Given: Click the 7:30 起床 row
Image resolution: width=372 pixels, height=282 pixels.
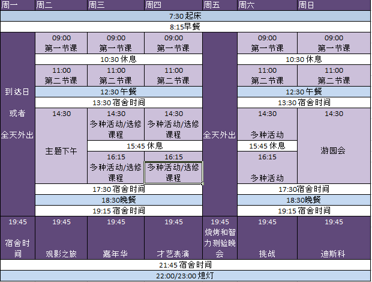Looking at the screenshot, I should pyautogui.click(x=185, y=16).
